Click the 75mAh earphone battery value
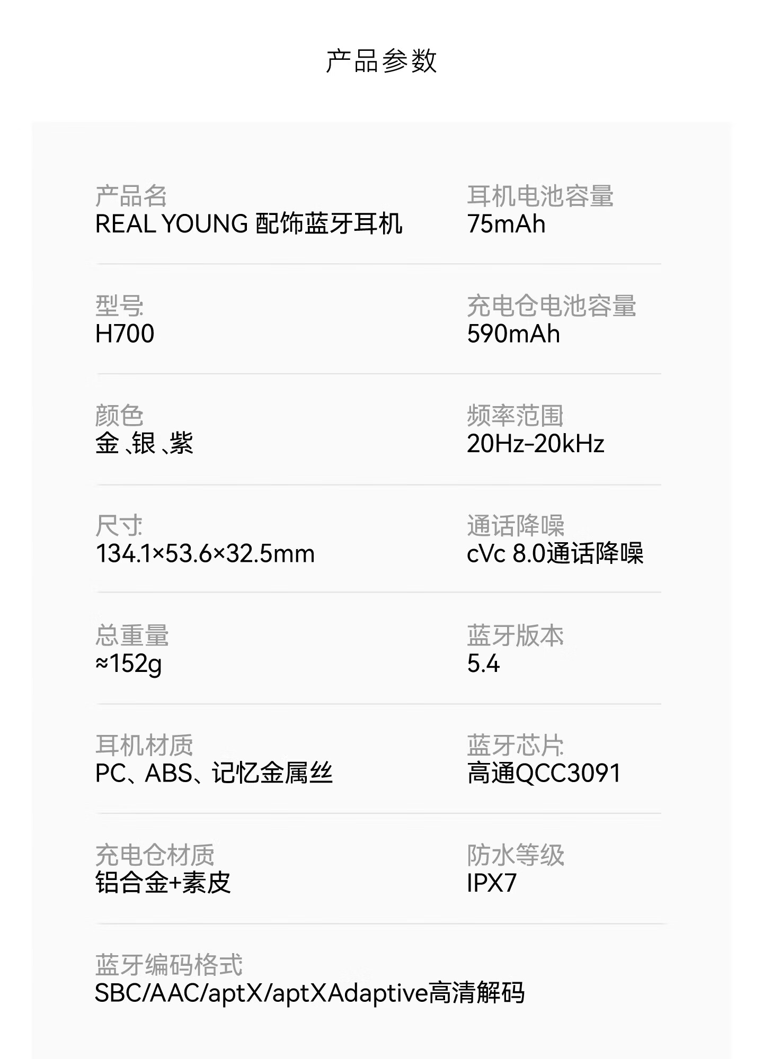This screenshot has height=1059, width=763. click(x=506, y=224)
